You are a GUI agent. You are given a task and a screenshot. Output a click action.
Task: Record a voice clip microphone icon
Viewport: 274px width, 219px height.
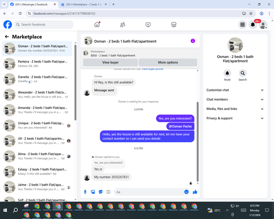(85, 192)
